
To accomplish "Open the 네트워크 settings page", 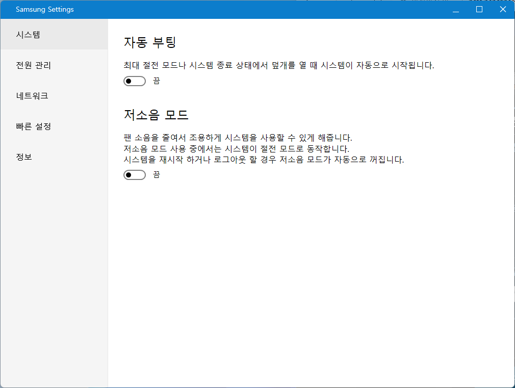I will click(32, 96).
